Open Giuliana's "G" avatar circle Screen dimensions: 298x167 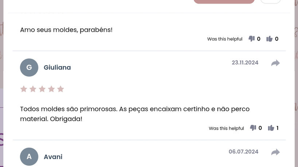[x=29, y=68]
